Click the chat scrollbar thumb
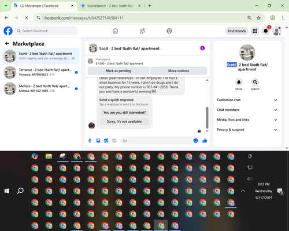 207,118
